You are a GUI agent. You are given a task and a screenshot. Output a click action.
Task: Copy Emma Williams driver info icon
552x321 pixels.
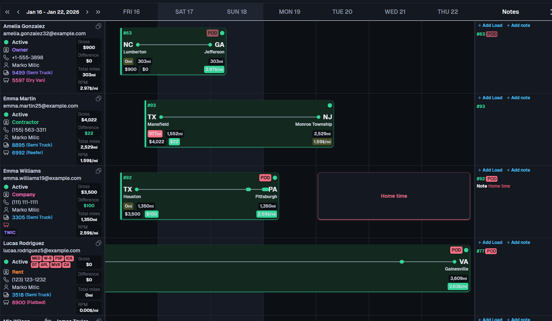tap(99, 171)
